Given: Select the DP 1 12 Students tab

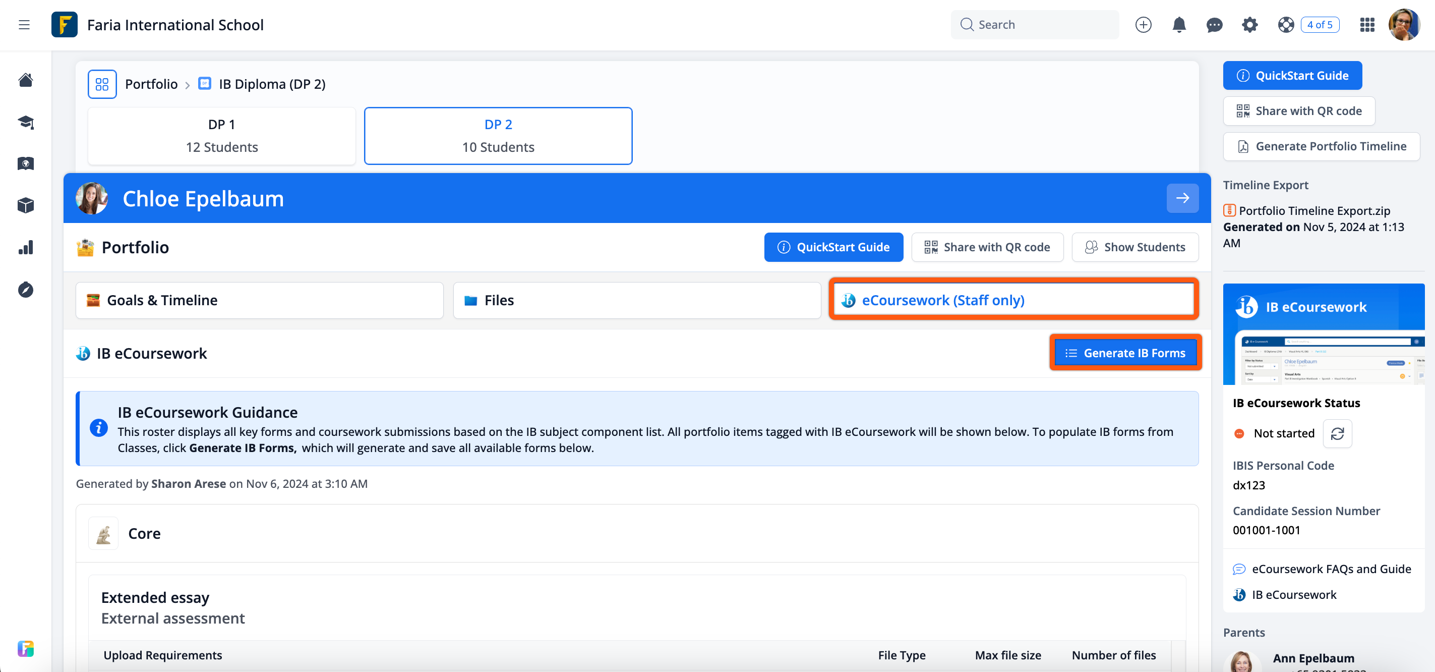Looking at the screenshot, I should click(x=222, y=136).
